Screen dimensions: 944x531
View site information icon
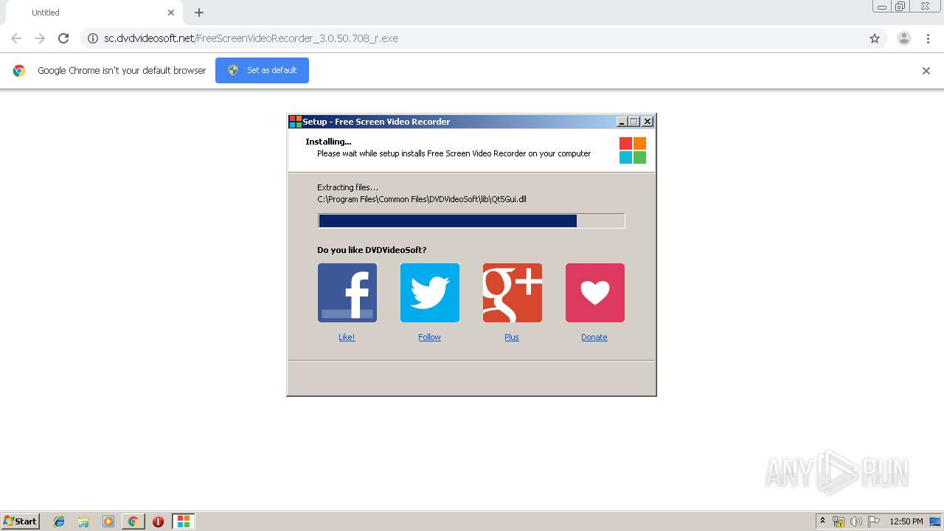(x=93, y=38)
